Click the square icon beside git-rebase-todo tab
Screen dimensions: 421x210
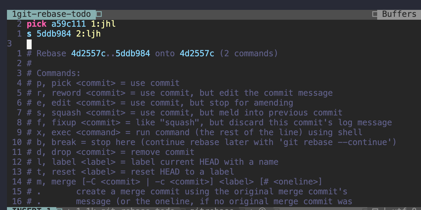coord(99,14)
